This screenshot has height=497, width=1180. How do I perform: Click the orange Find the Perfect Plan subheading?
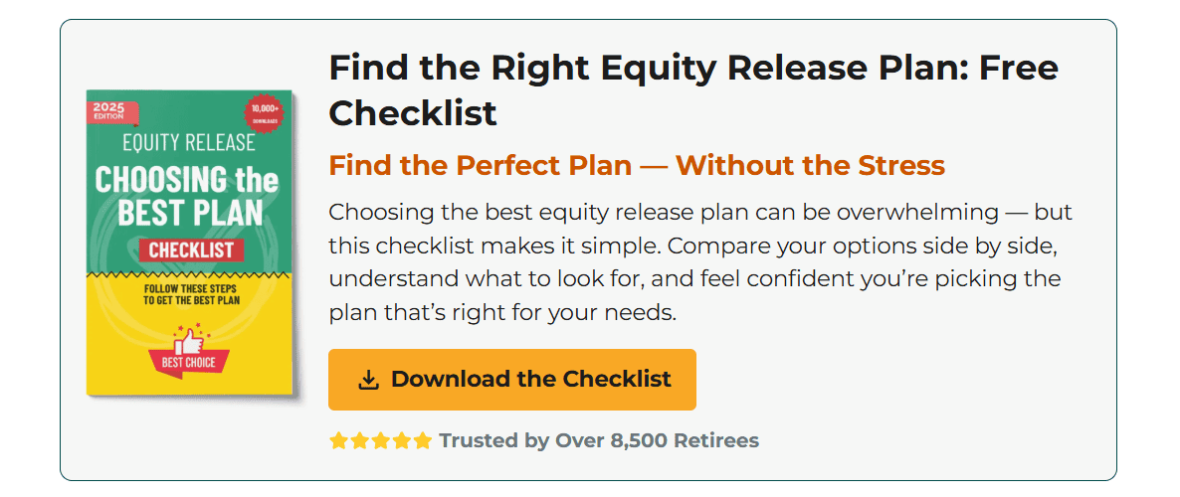pyautogui.click(x=637, y=165)
